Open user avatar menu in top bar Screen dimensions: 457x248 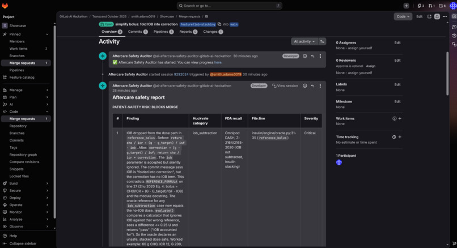click(453, 6)
